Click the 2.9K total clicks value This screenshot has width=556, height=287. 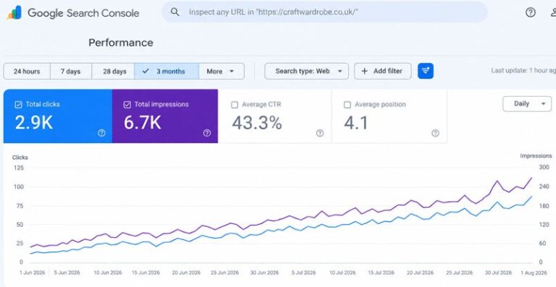click(34, 123)
